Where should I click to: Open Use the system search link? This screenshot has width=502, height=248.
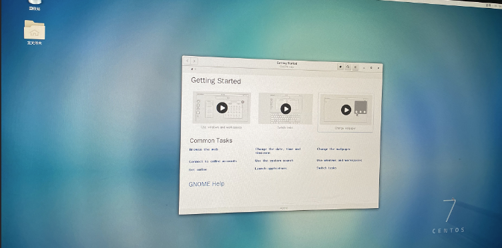[x=274, y=161]
